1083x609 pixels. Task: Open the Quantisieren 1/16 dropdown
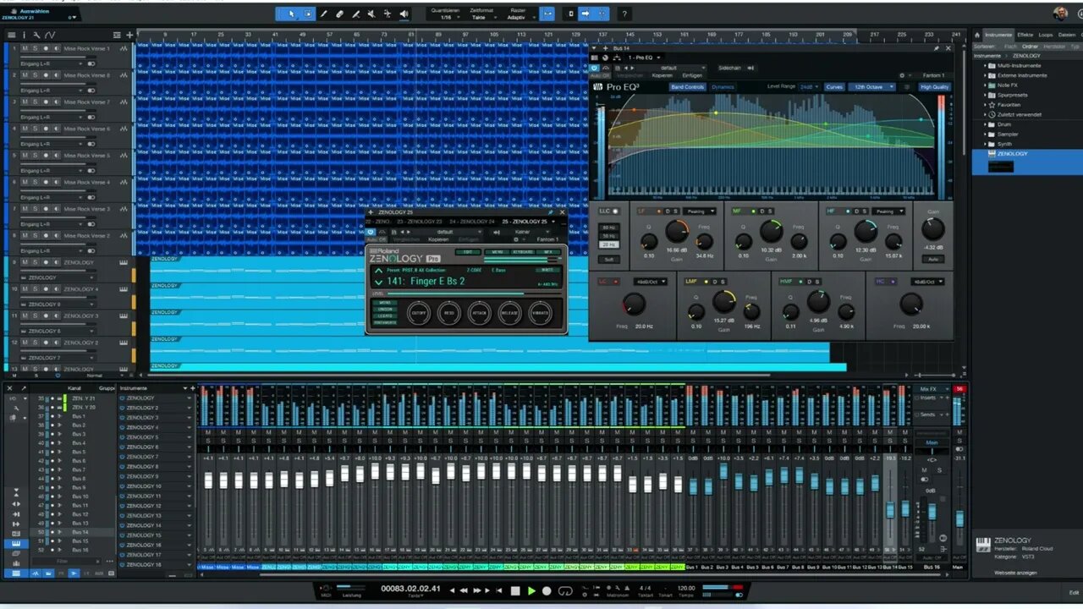click(x=445, y=17)
